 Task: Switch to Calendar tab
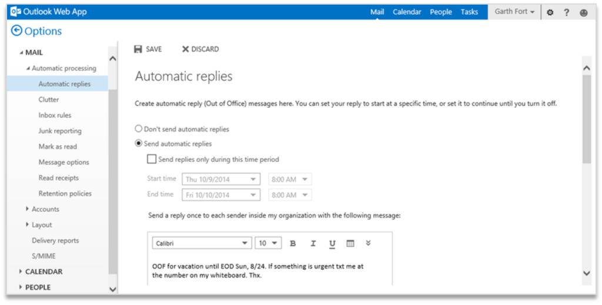[x=407, y=12]
